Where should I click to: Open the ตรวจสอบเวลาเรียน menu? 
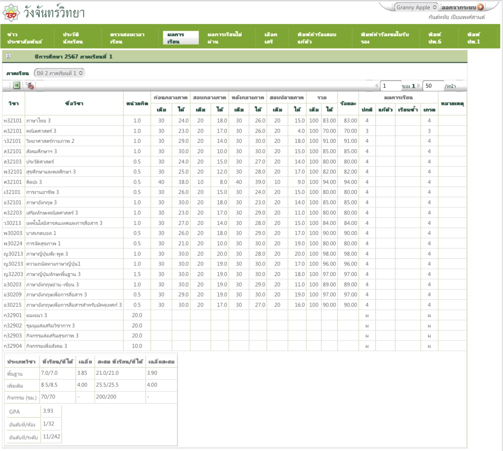click(127, 38)
